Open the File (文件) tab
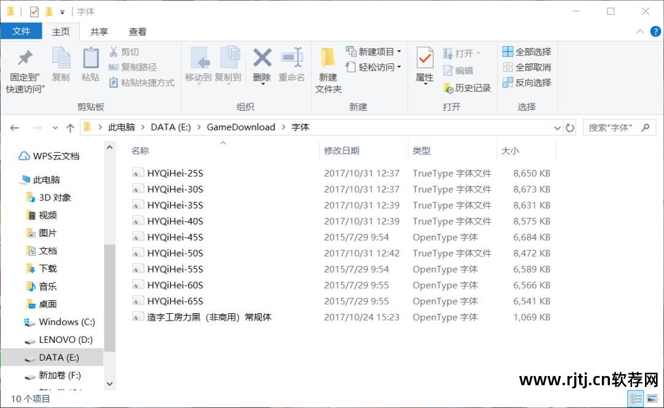Screen dimensions: 664x408 pyautogui.click(x=21, y=31)
